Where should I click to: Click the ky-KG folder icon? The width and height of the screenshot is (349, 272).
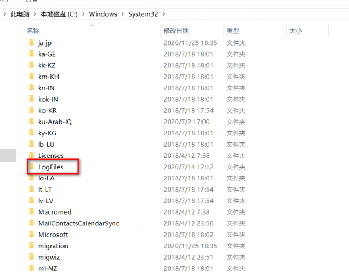(32, 133)
